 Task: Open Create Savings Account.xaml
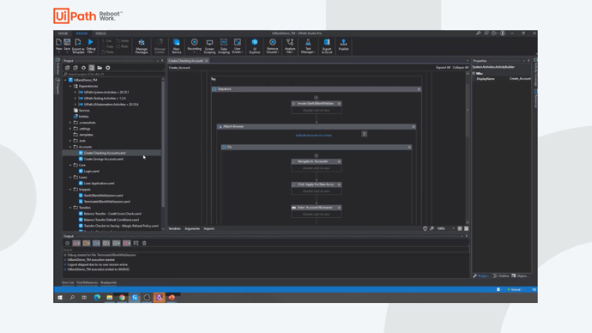(x=104, y=159)
